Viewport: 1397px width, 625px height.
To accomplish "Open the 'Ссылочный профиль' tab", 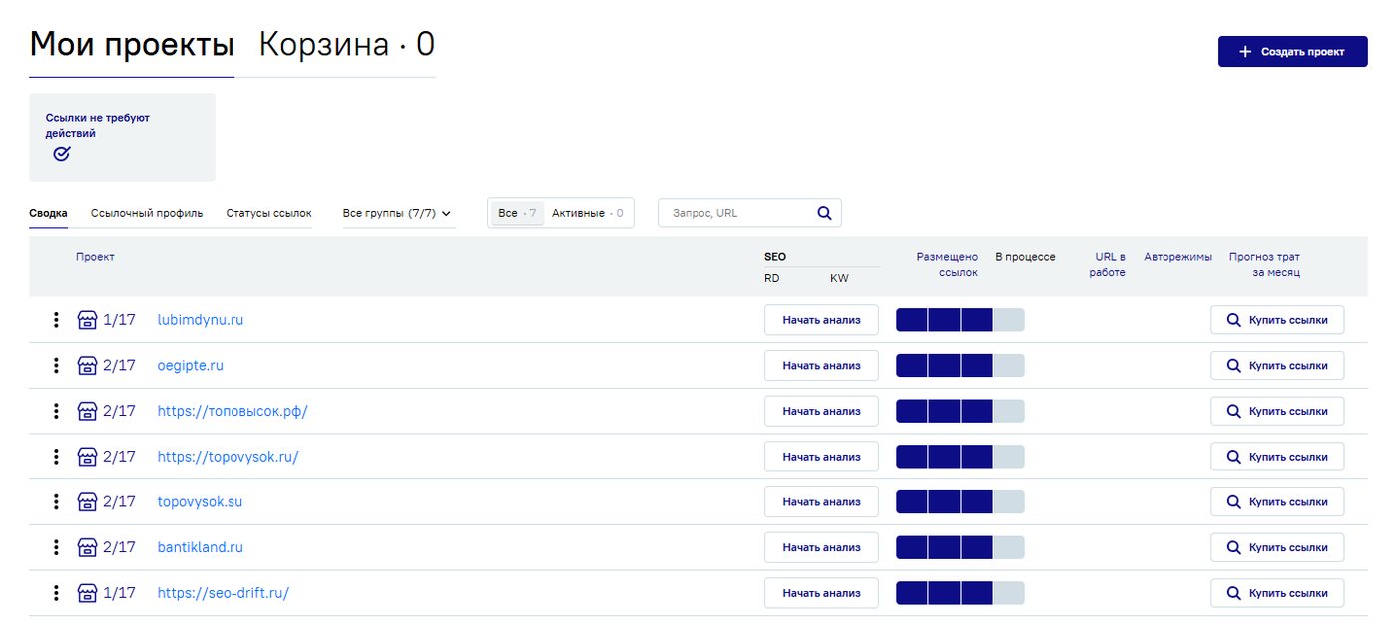I will click(x=147, y=213).
